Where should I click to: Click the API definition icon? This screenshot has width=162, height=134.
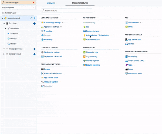[126, 23]
